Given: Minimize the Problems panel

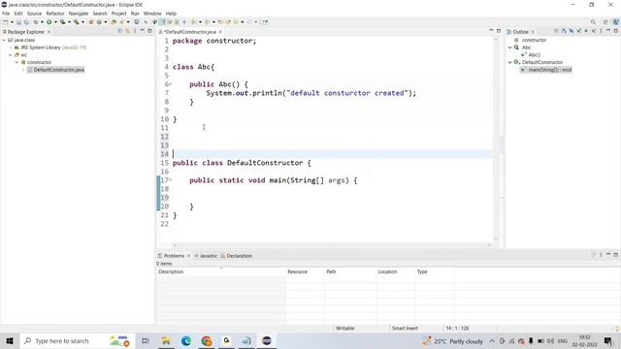Looking at the screenshot, I should tap(608, 254).
